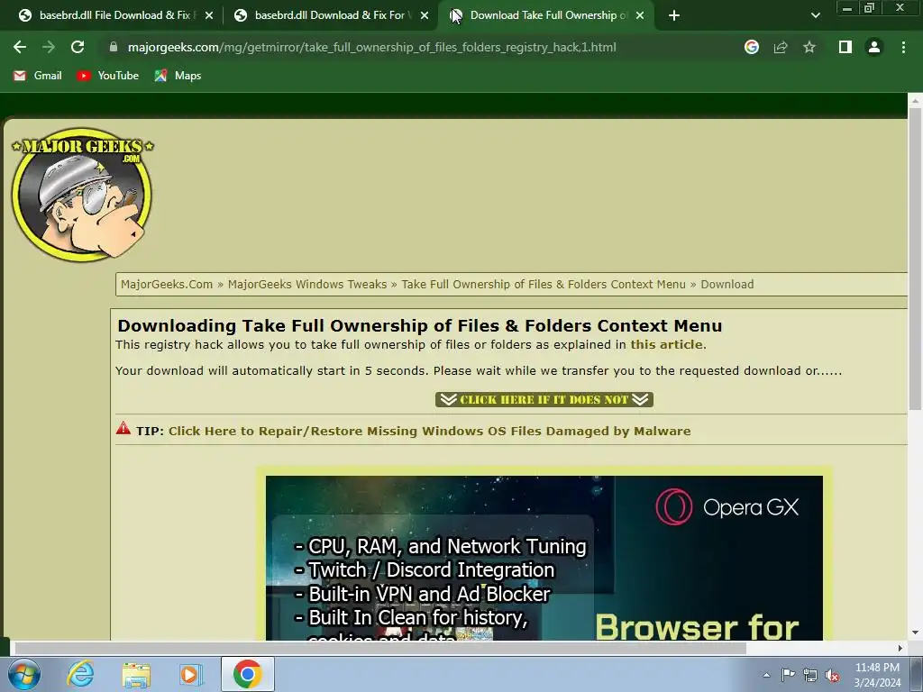
Task: Click the scroll down arrow
Action: point(915,633)
